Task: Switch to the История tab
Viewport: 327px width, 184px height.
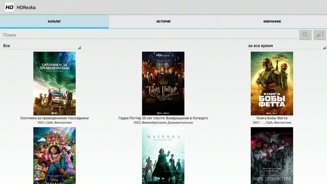Action: click(x=163, y=21)
